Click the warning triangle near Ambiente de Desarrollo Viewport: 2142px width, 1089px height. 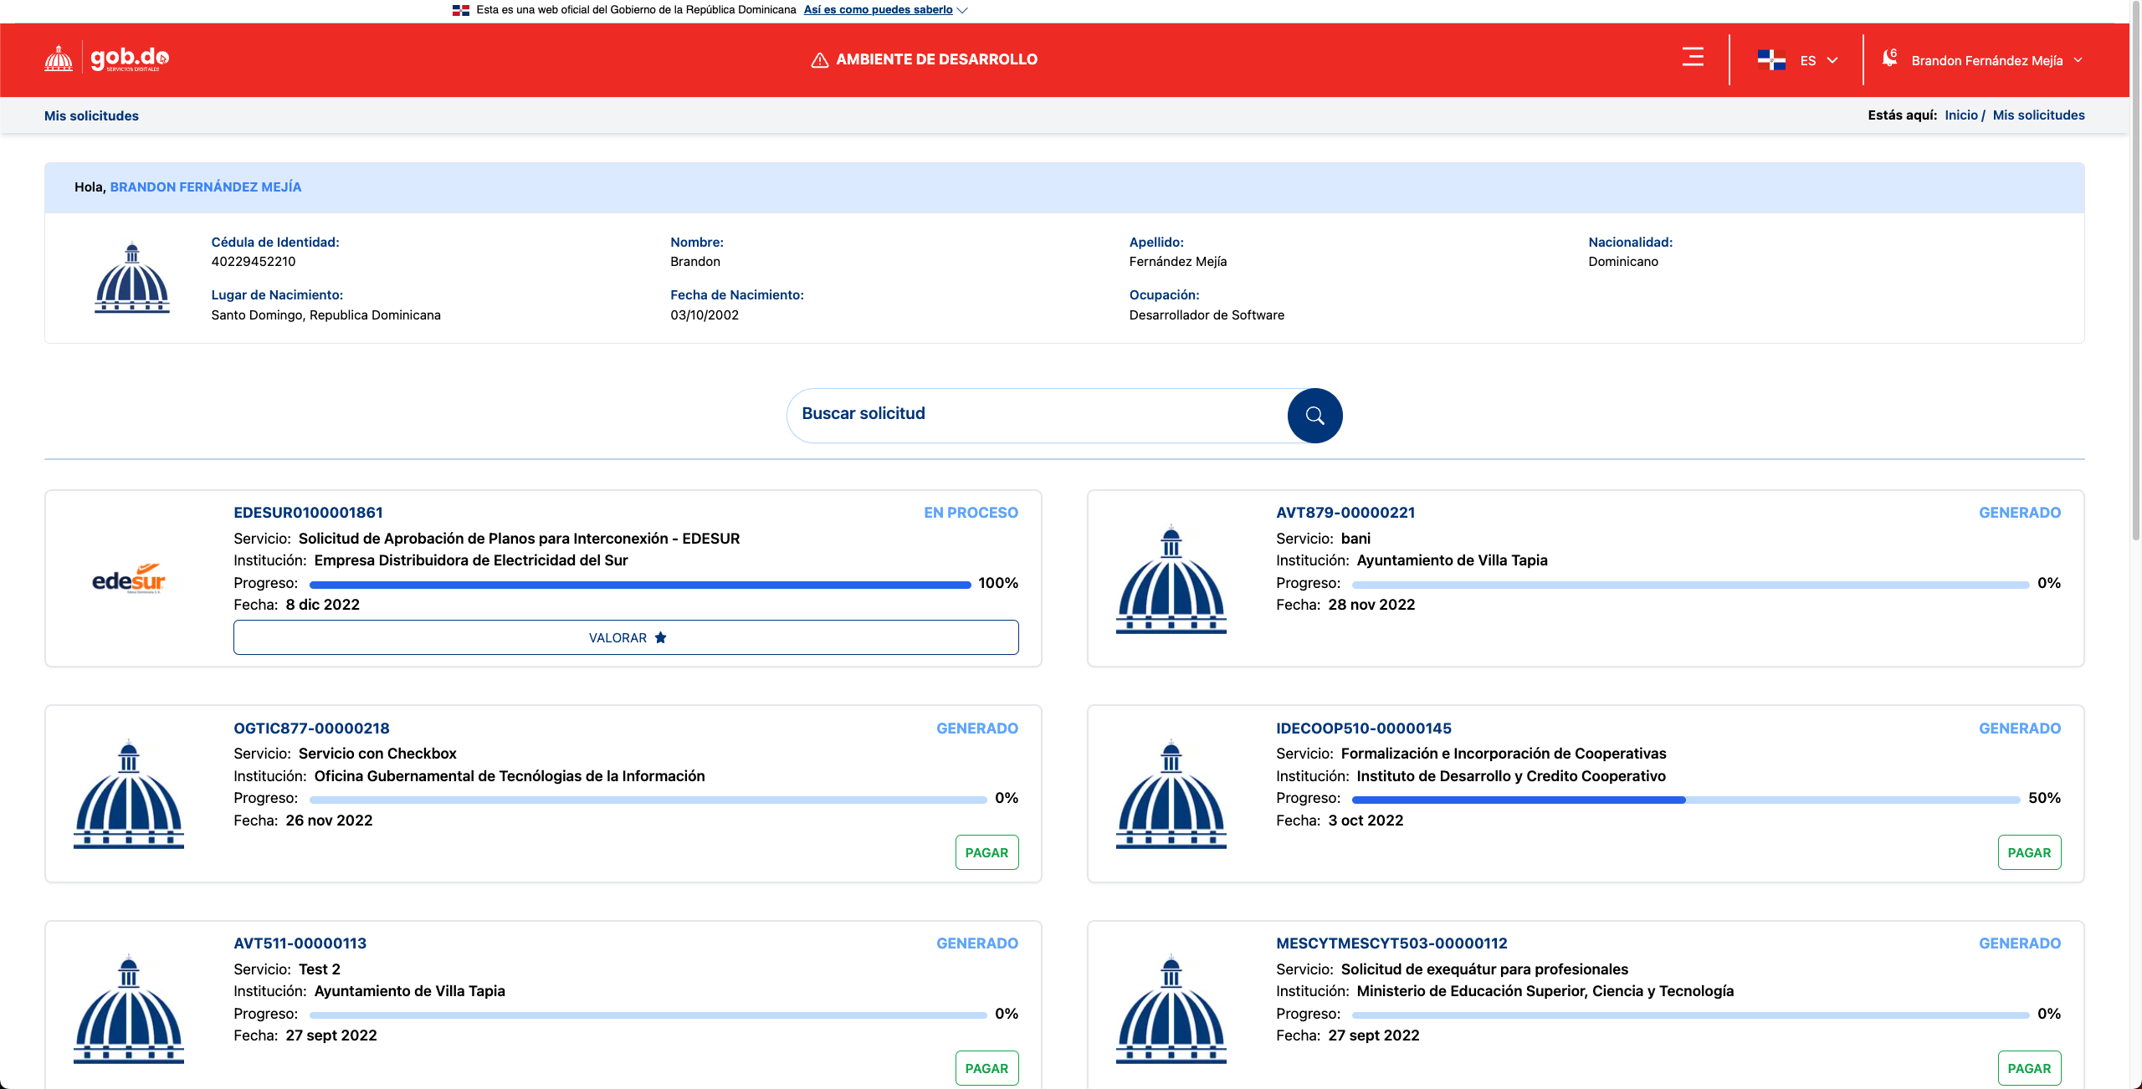[820, 60]
